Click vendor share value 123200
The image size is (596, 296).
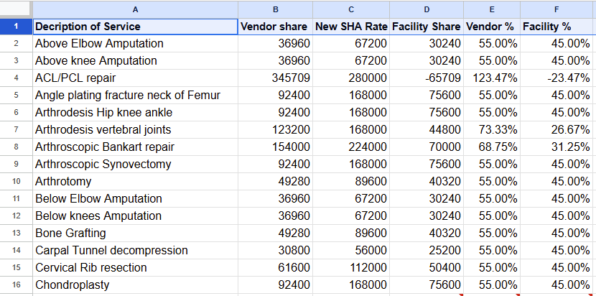275,129
